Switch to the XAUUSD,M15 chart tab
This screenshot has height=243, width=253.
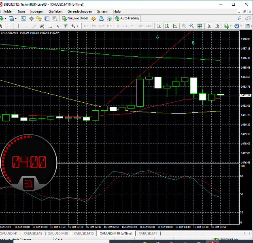click(x=83, y=233)
